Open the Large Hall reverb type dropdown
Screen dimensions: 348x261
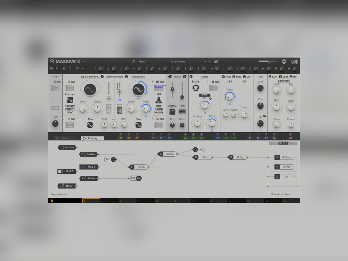click(x=284, y=81)
